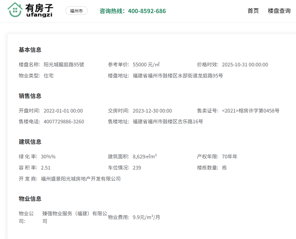
Task: Click the 龙庭路95号 property address text
Action: tap(178, 76)
